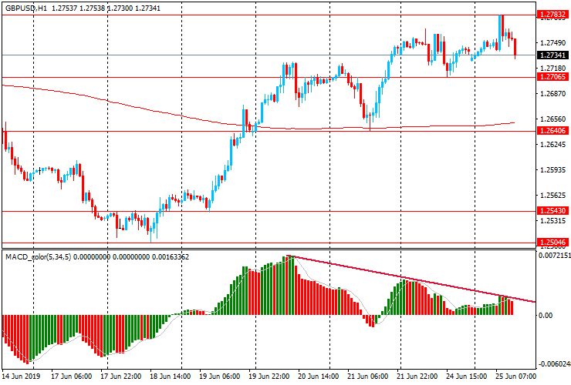Click the 18 Jun 14:00 time label
571x385 pixels.
coord(170,376)
